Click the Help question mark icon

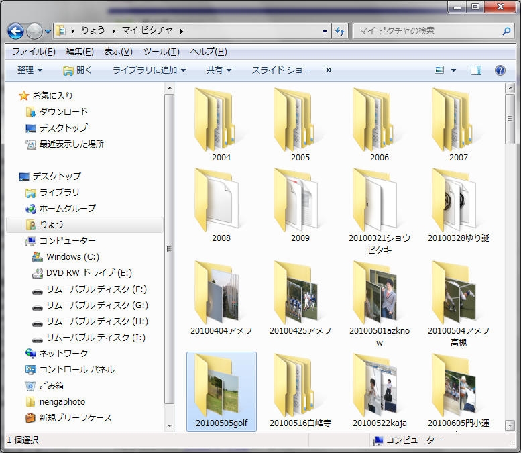pos(500,70)
